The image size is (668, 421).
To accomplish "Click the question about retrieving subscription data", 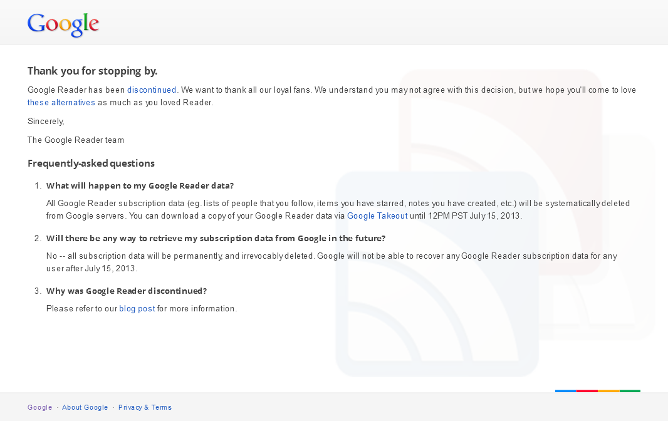I will 216,239.
